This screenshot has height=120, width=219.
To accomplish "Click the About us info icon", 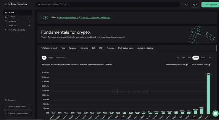I will (6, 100).
